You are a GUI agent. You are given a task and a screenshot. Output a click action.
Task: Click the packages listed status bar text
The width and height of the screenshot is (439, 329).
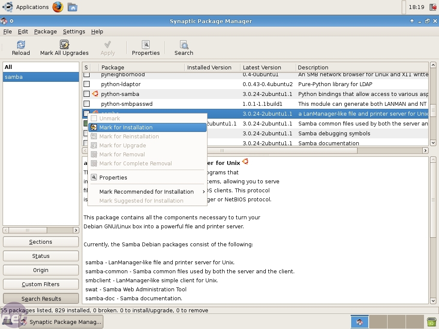(x=105, y=310)
